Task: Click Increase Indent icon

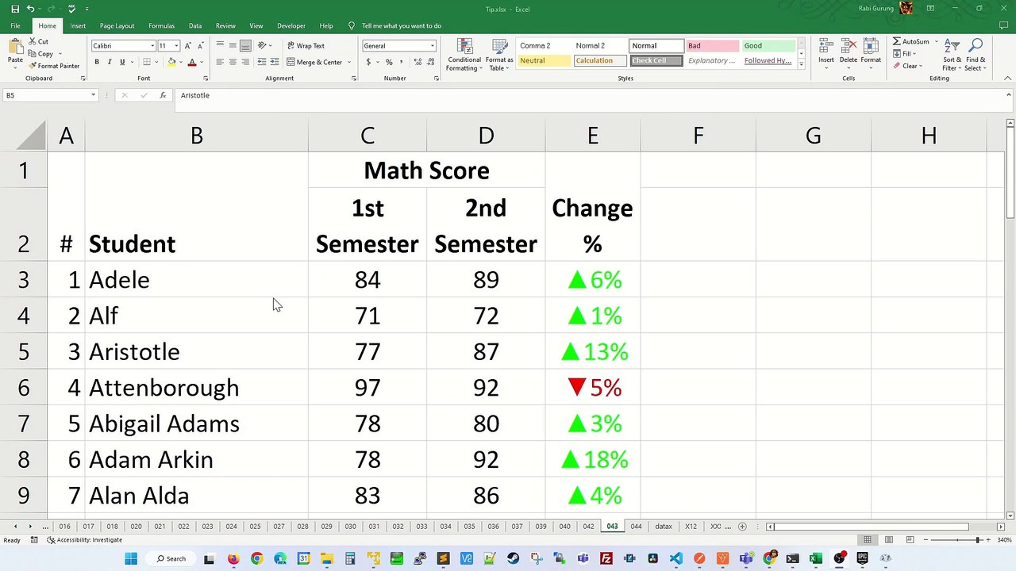Action: pyautogui.click(x=273, y=62)
